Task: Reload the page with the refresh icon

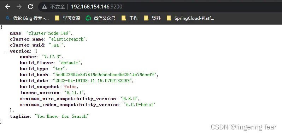Action: (x=30, y=7)
